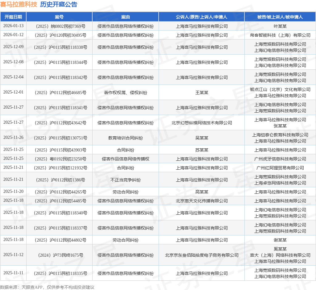The height and width of the screenshot is (290, 316).
Task: Select case number (2025)沪0115民初121932号
Action: point(60,168)
